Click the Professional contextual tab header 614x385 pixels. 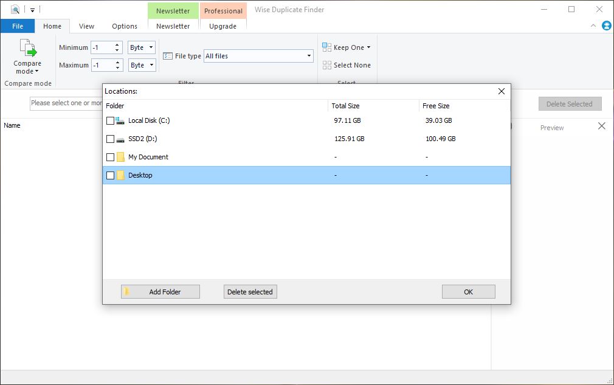(223, 10)
